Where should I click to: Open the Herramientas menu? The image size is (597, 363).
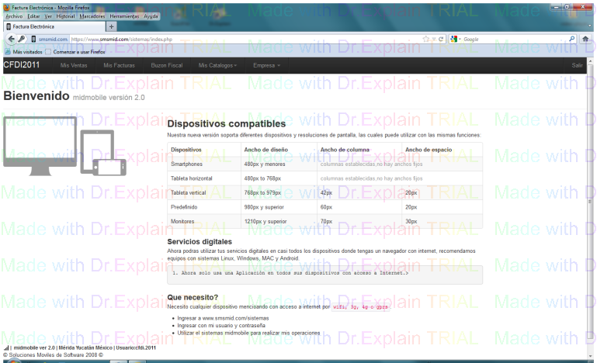[124, 16]
